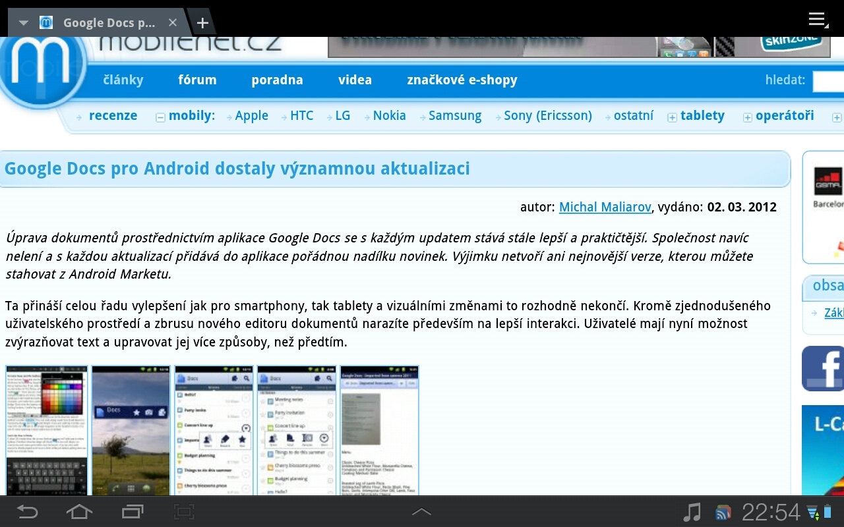Open author link Michal Maliarov
The image size is (844, 527).
(605, 207)
